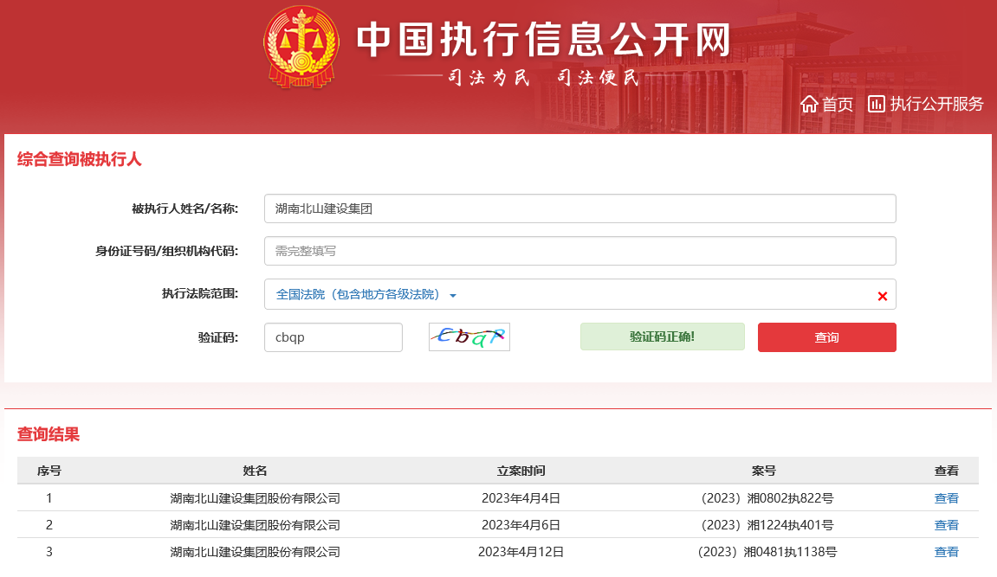The height and width of the screenshot is (577, 997).
Task: View details for case 湘0481执1138号
Action: tap(946, 552)
